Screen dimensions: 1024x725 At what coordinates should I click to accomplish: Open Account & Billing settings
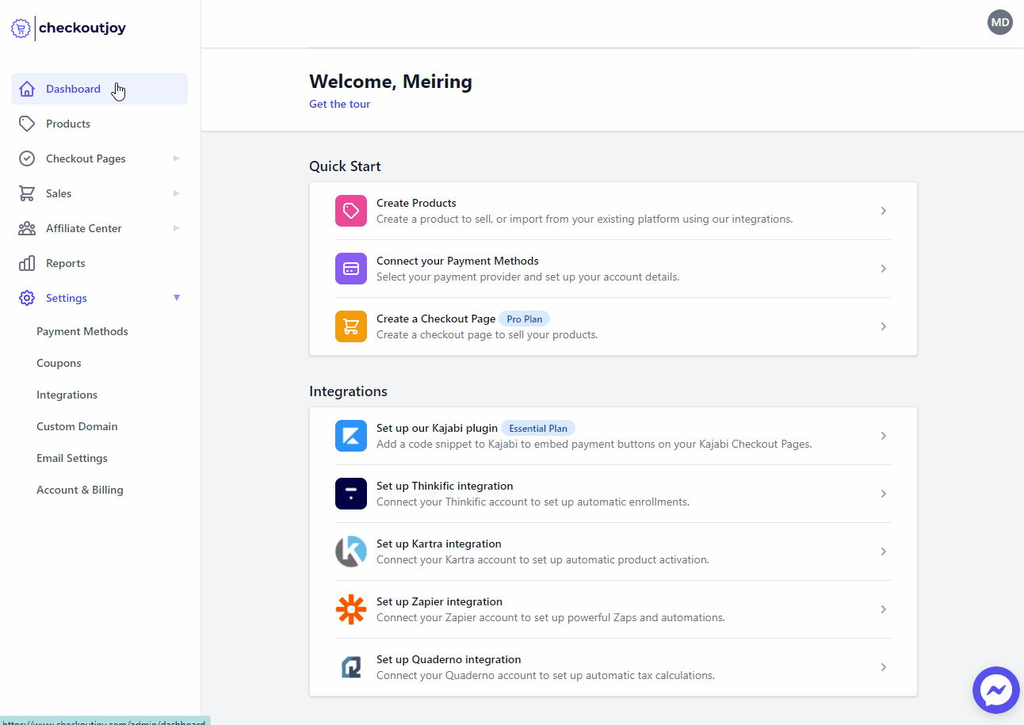pyautogui.click(x=80, y=490)
